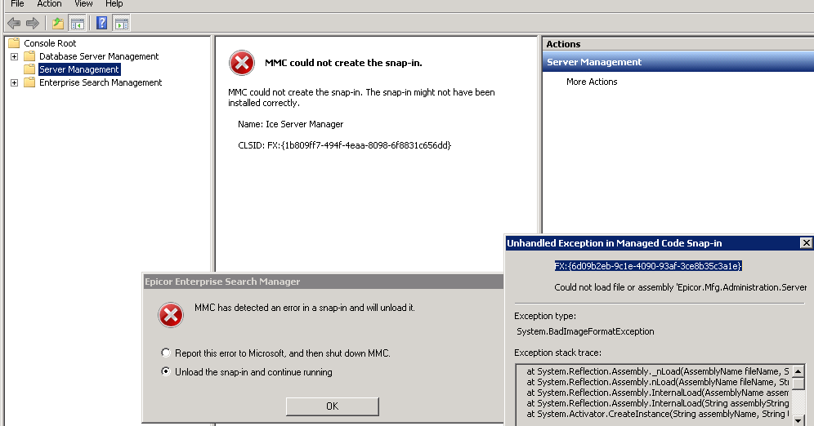
Task: Select Server Management tree item
Action: click(79, 69)
